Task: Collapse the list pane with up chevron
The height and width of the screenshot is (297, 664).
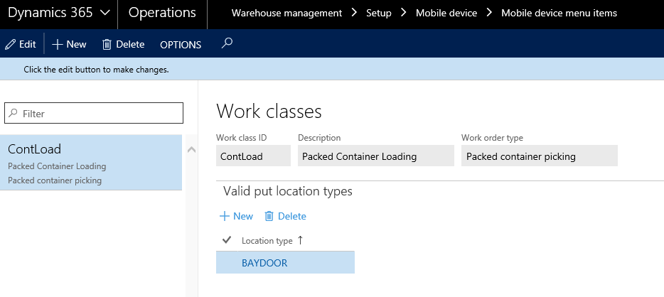Action: point(190,149)
